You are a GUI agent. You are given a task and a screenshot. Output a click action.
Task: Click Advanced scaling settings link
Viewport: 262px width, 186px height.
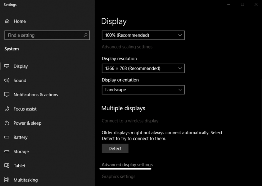tap(127, 47)
